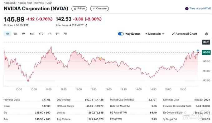Viewport: 212px width, 123px height.
Task: Show All time price history
Action: [x=65, y=34]
